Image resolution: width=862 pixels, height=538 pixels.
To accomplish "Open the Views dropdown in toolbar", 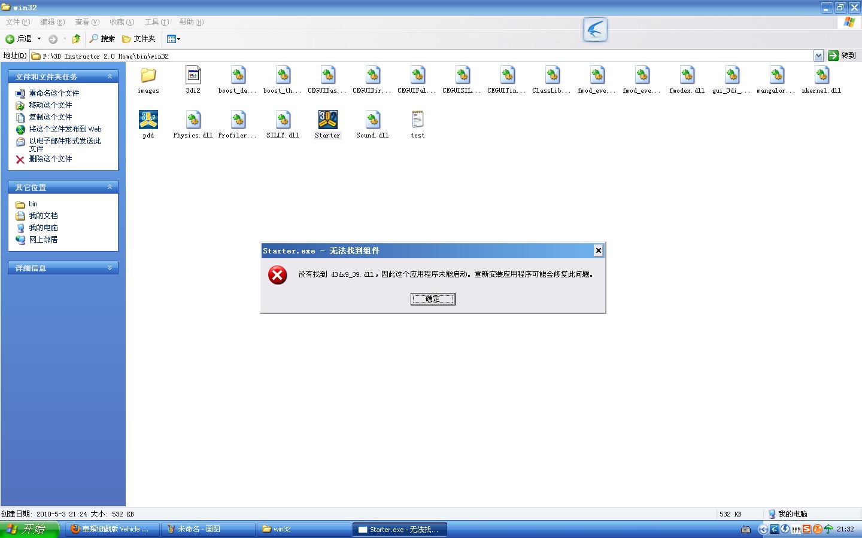I will pyautogui.click(x=174, y=39).
